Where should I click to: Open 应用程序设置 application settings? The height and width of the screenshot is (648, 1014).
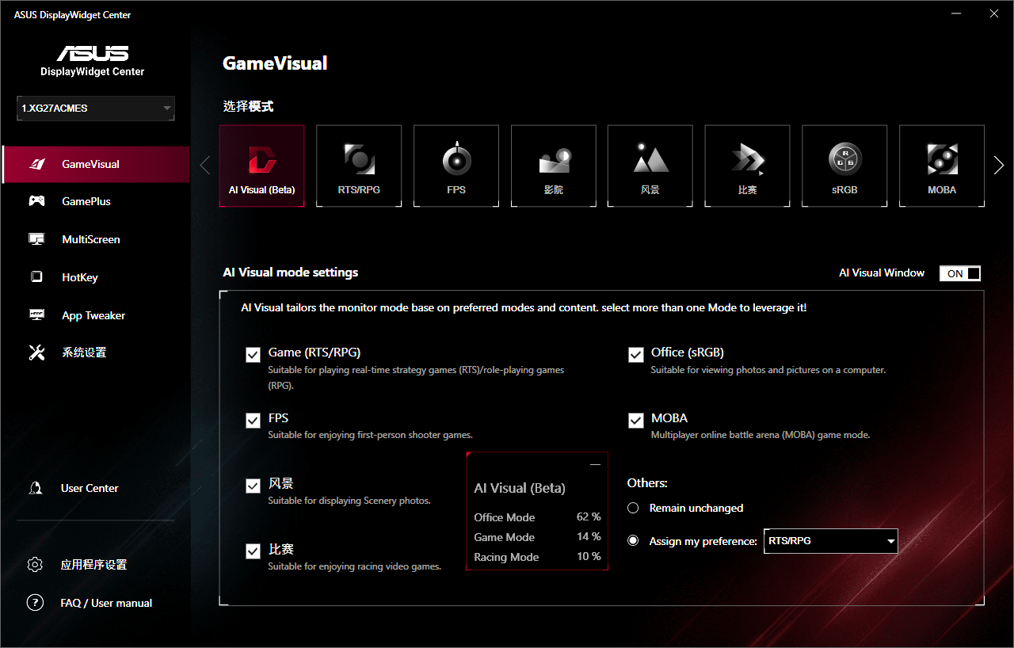93,565
